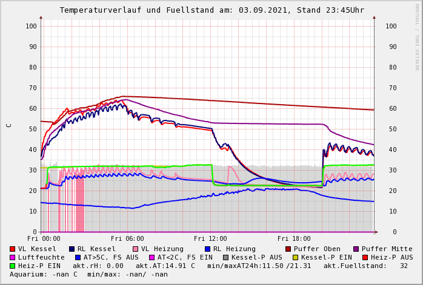This screenshot has height=285, width=423.
Task: Click the 'Fri 06:00' x-axis time label
Action: tap(127, 238)
